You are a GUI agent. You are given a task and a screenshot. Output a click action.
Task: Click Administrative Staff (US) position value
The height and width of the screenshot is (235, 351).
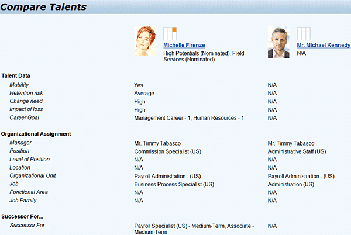click(x=297, y=151)
